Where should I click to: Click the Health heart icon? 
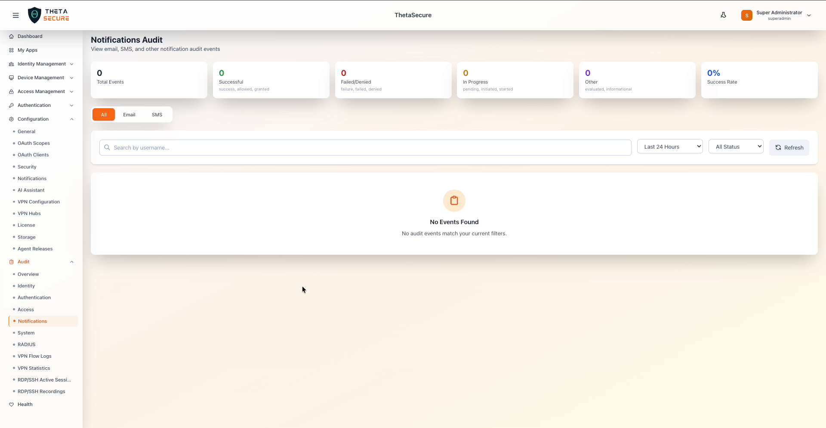(x=12, y=404)
